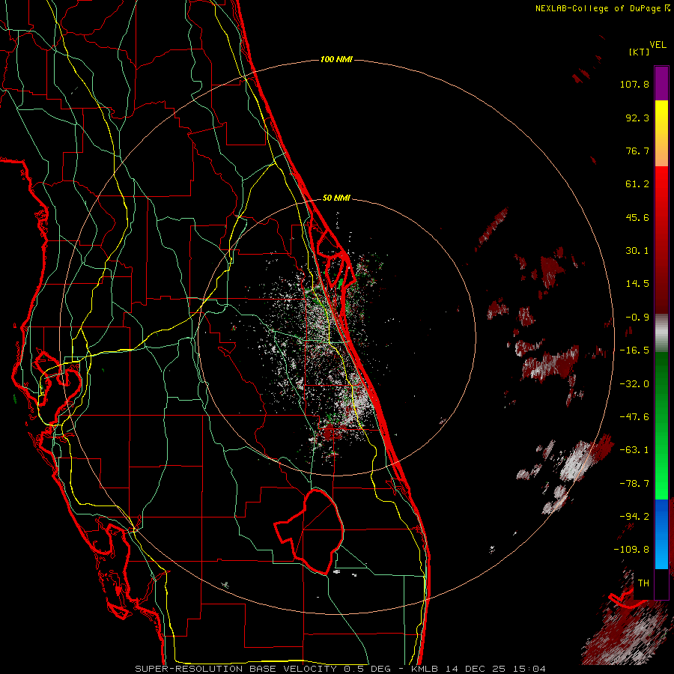This screenshot has width=674, height=674.
Task: Click the gray near-zero segment of the color bar
Action: (x=661, y=333)
